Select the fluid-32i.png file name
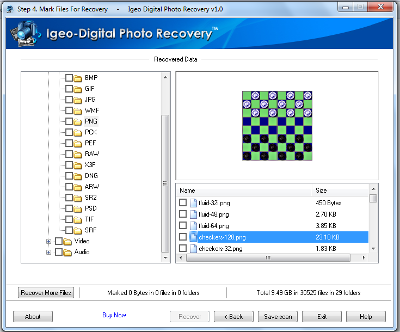Screen dimensions: 400x332 [214, 203]
